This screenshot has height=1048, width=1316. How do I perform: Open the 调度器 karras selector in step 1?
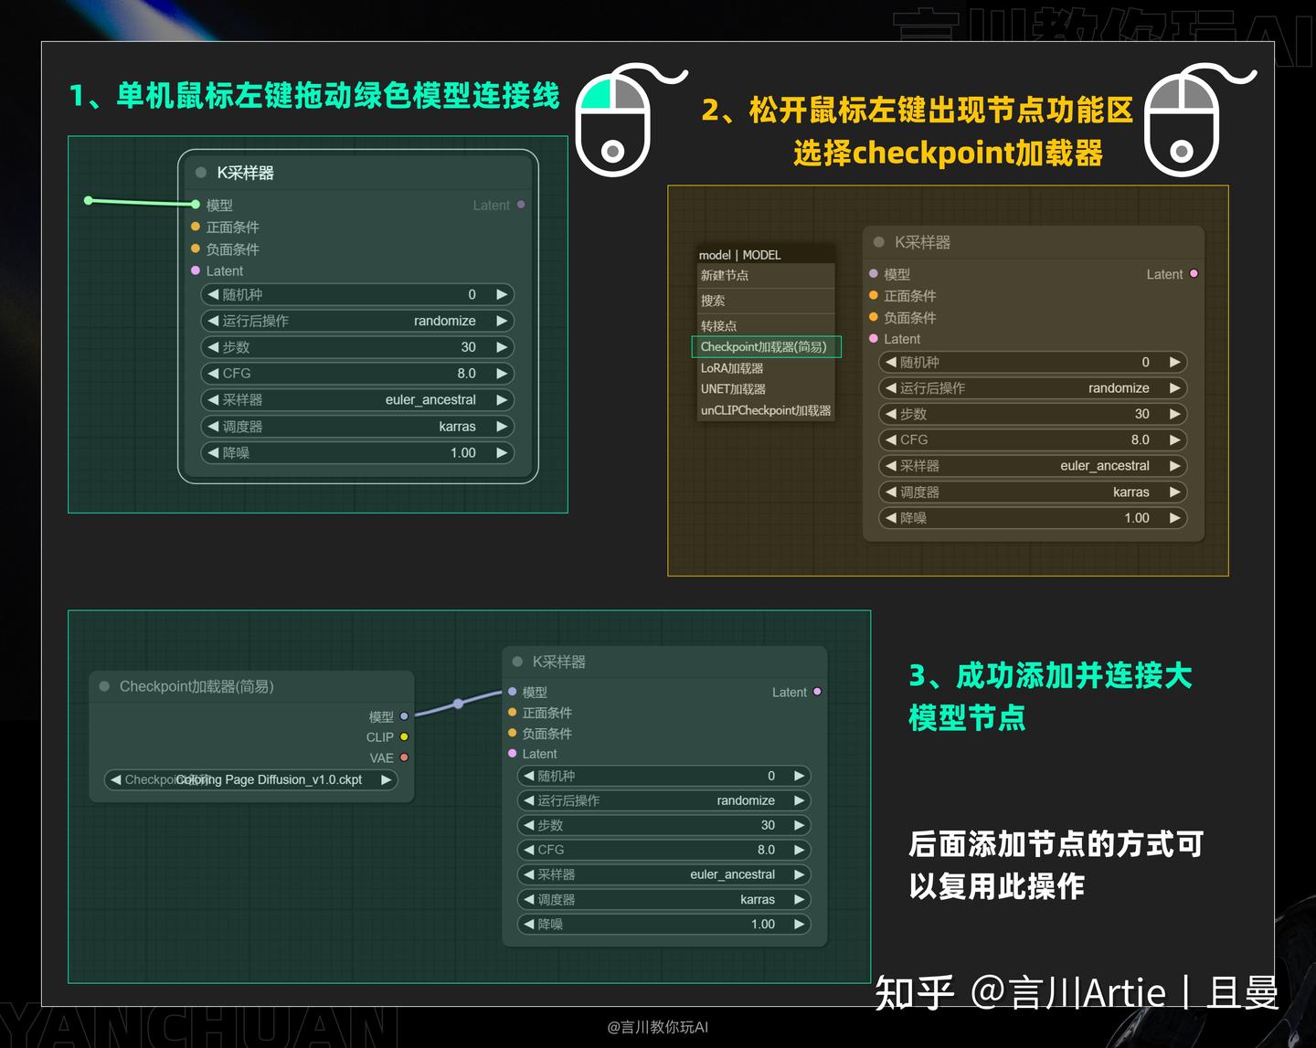click(x=357, y=427)
